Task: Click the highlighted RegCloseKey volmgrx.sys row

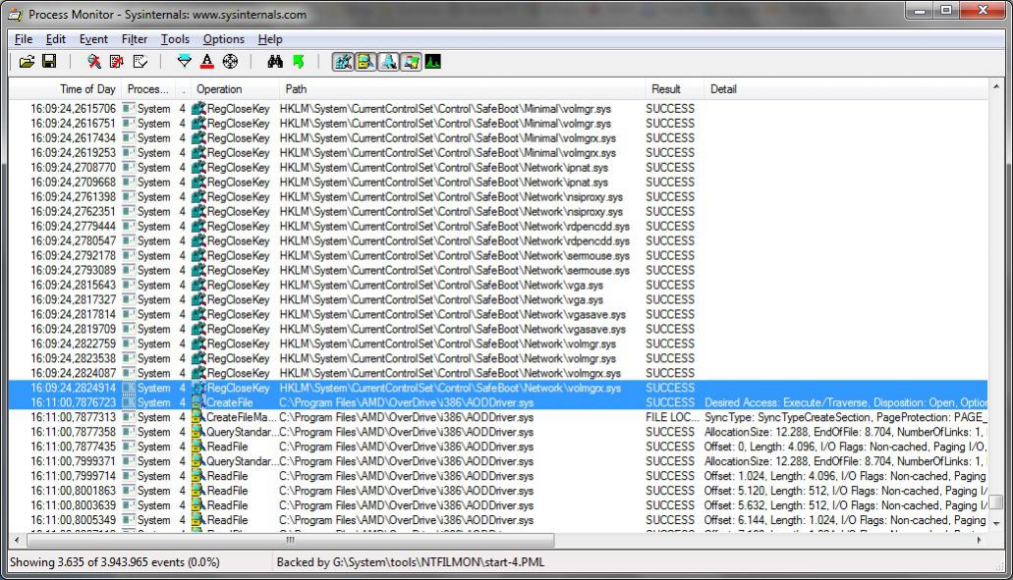Action: click(x=498, y=388)
